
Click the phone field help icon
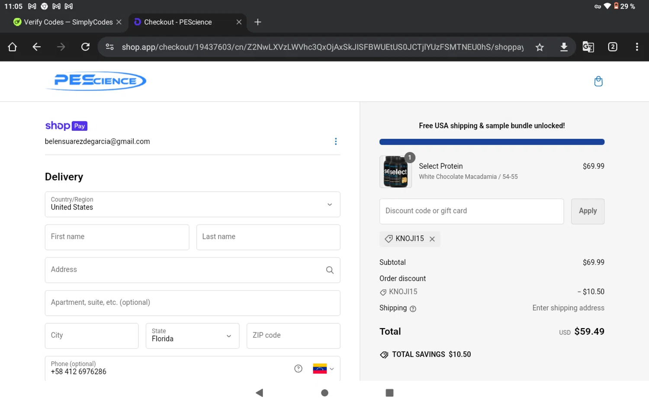pyautogui.click(x=298, y=368)
